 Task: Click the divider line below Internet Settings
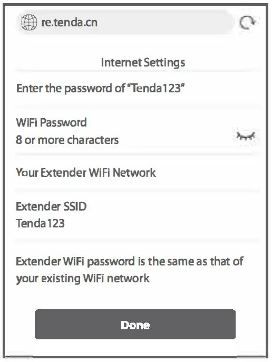(x=138, y=70)
